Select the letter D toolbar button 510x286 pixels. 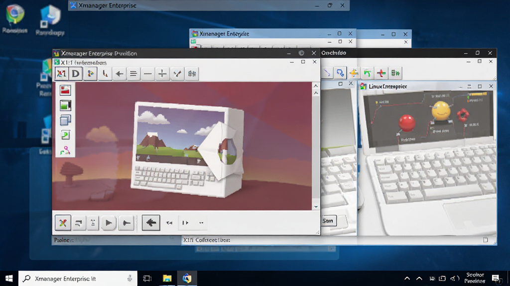click(x=76, y=73)
